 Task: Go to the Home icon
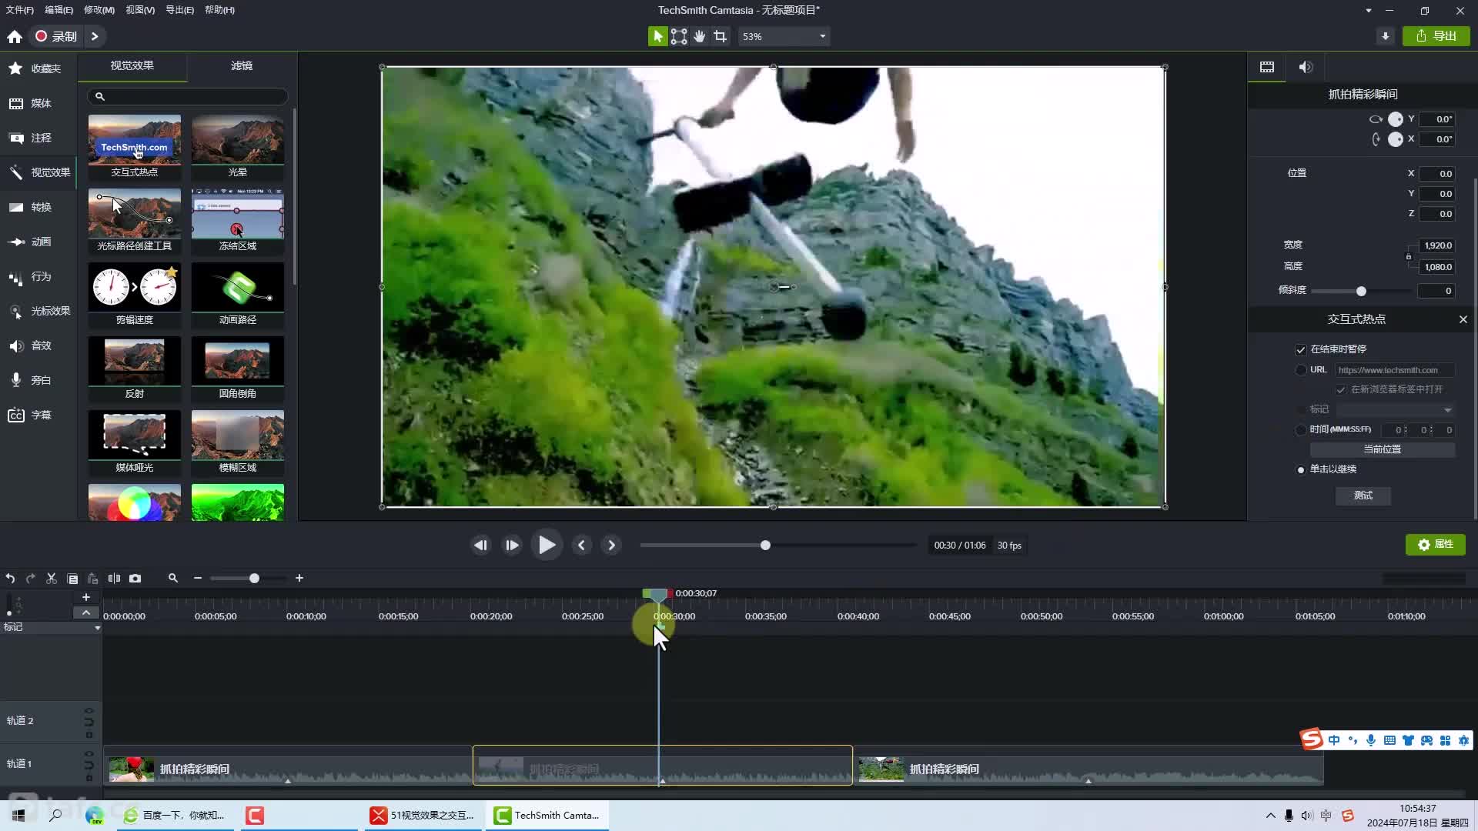[15, 36]
